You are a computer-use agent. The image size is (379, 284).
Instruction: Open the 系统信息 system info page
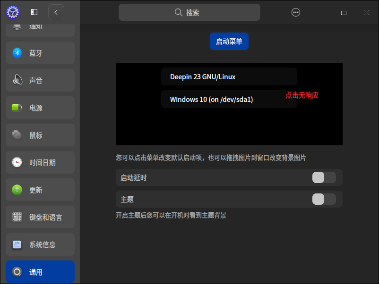[40, 244]
